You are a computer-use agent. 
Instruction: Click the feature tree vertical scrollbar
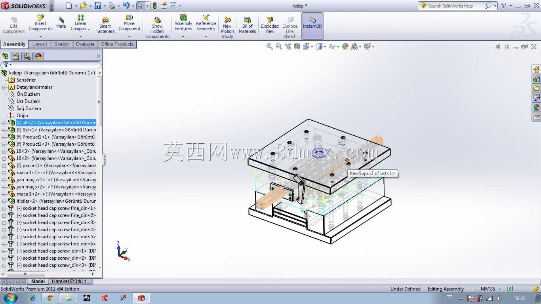[x=99, y=169]
